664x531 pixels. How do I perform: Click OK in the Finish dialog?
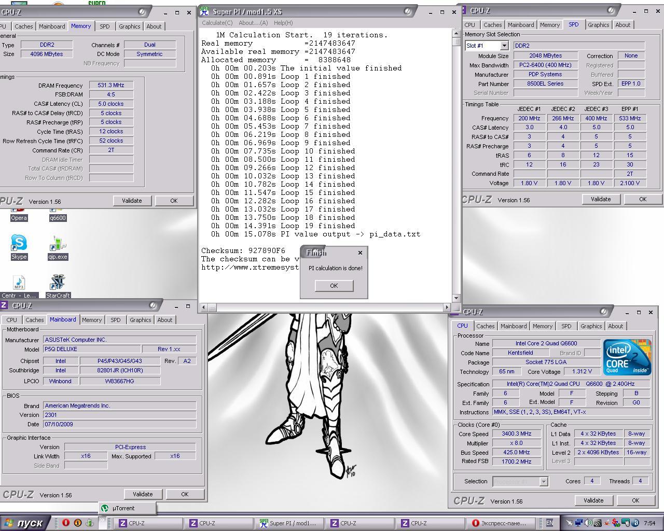click(x=334, y=286)
